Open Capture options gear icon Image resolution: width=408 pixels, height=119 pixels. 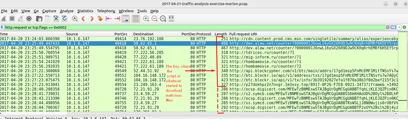[29, 19]
